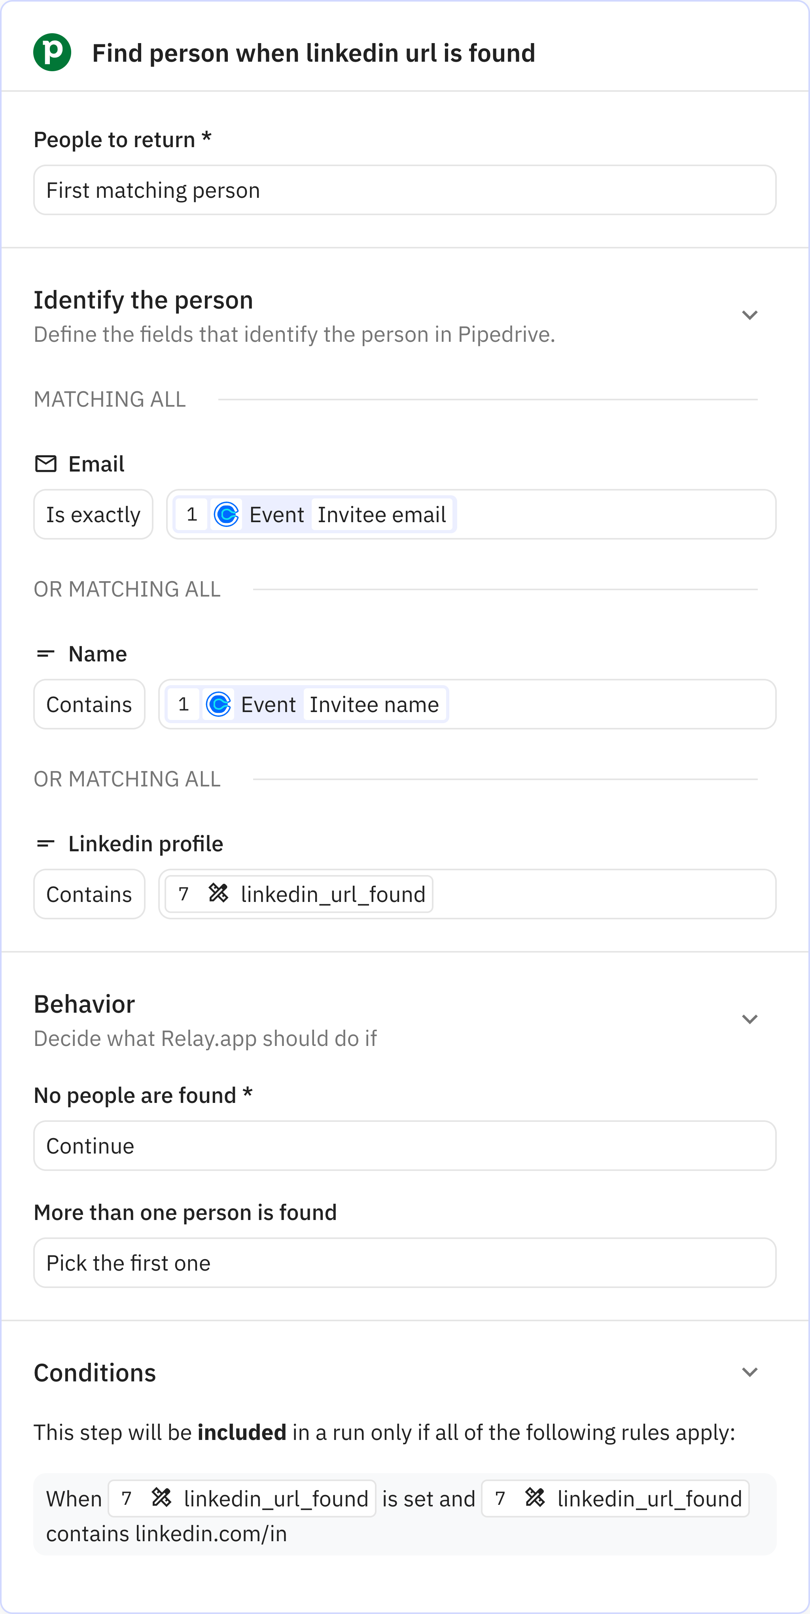Click the 'Linkedin profile' field label
This screenshot has width=810, height=1614.
pos(146,844)
